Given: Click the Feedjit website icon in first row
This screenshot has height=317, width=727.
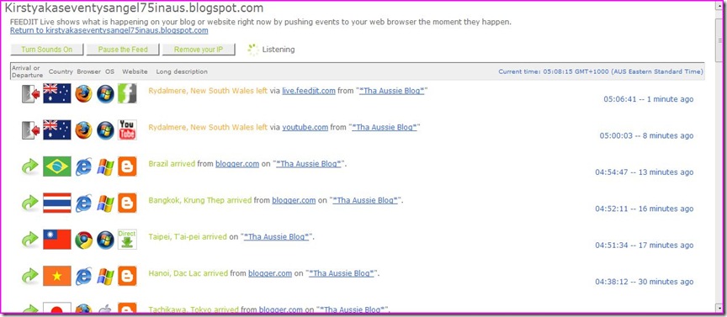Looking at the screenshot, I should tap(127, 93).
